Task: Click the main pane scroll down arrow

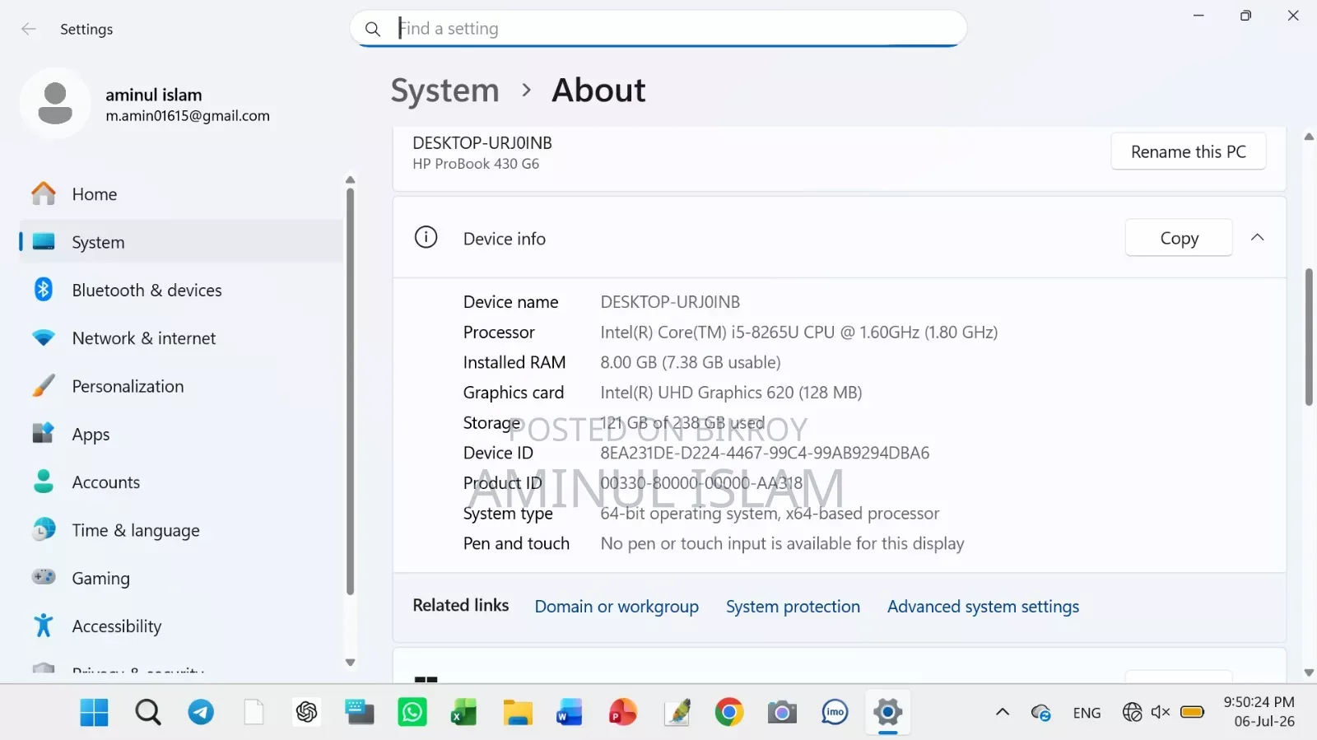Action: 1309,673
